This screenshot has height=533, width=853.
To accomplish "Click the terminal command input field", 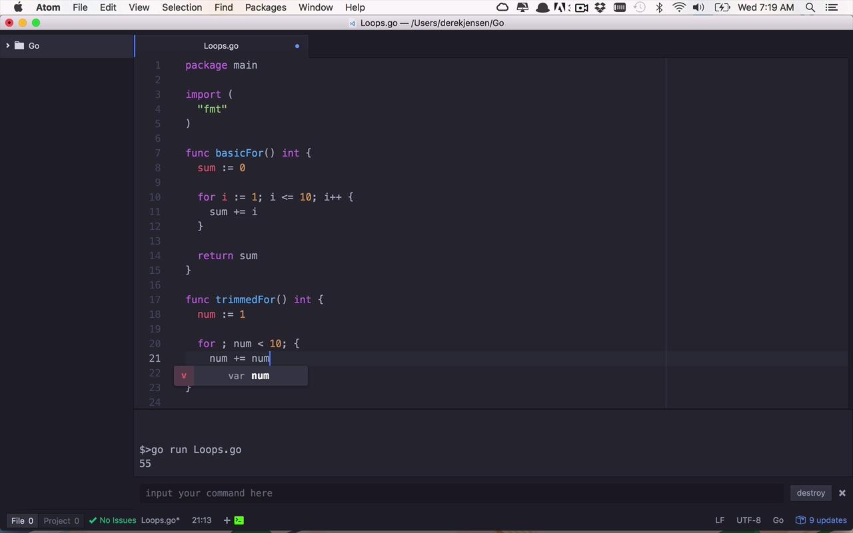I will click(461, 493).
